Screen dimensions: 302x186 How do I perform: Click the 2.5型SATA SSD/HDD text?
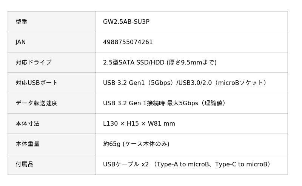tap(134, 63)
